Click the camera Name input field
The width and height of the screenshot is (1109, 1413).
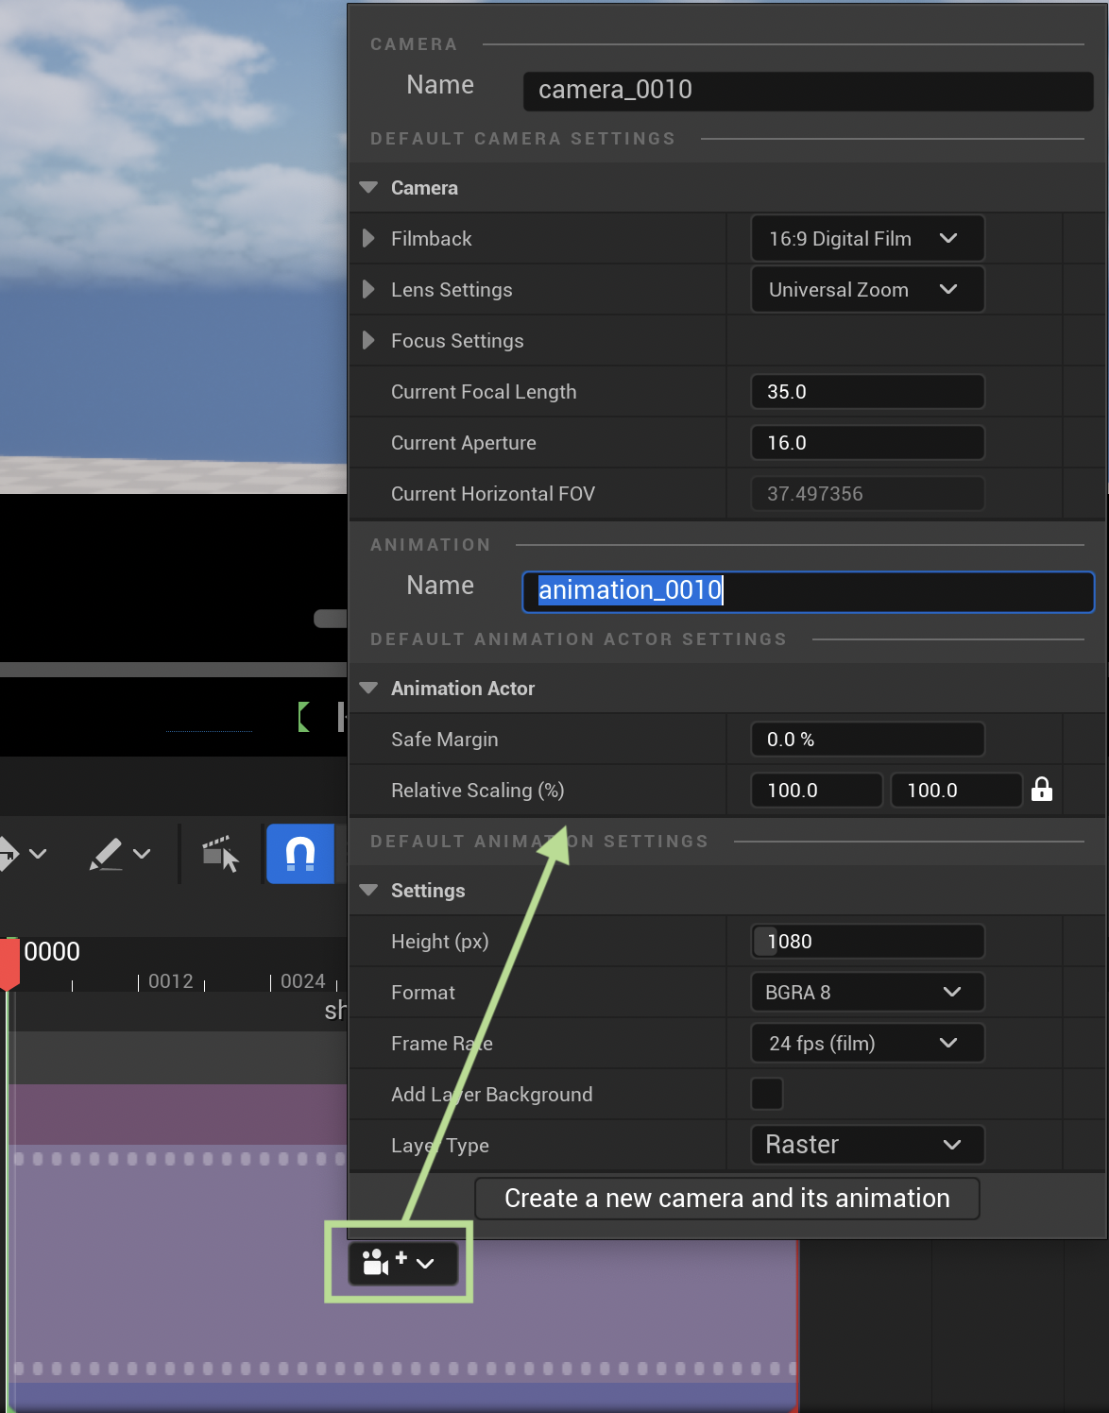pos(808,90)
